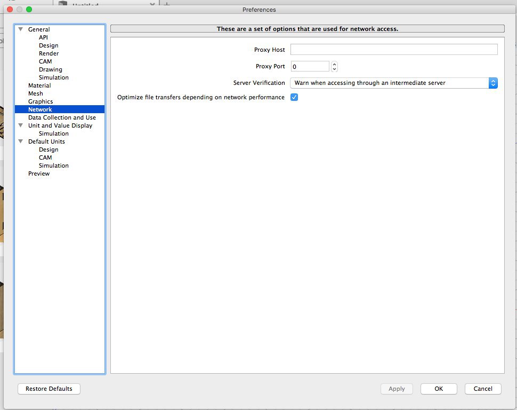Select the General preferences item
517x410 pixels.
[x=39, y=29]
